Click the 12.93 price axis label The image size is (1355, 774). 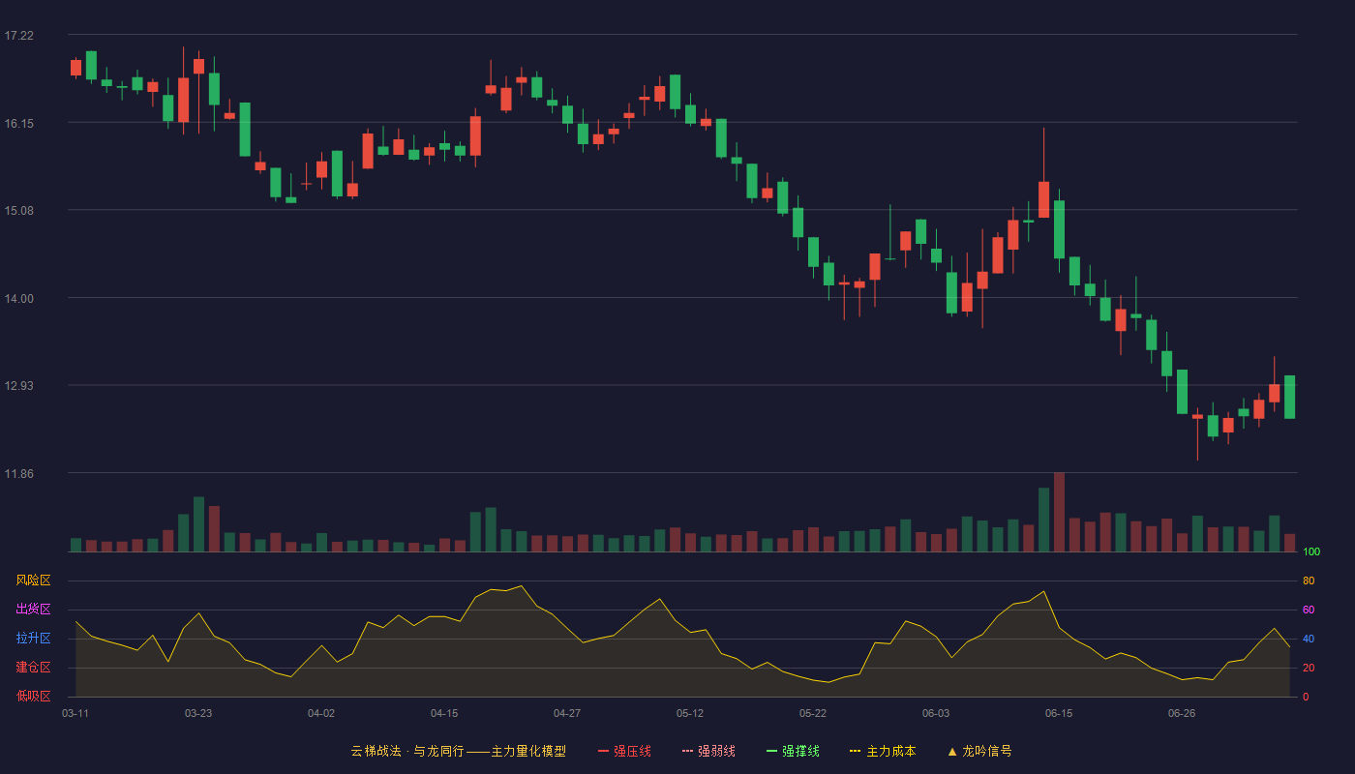[18, 386]
